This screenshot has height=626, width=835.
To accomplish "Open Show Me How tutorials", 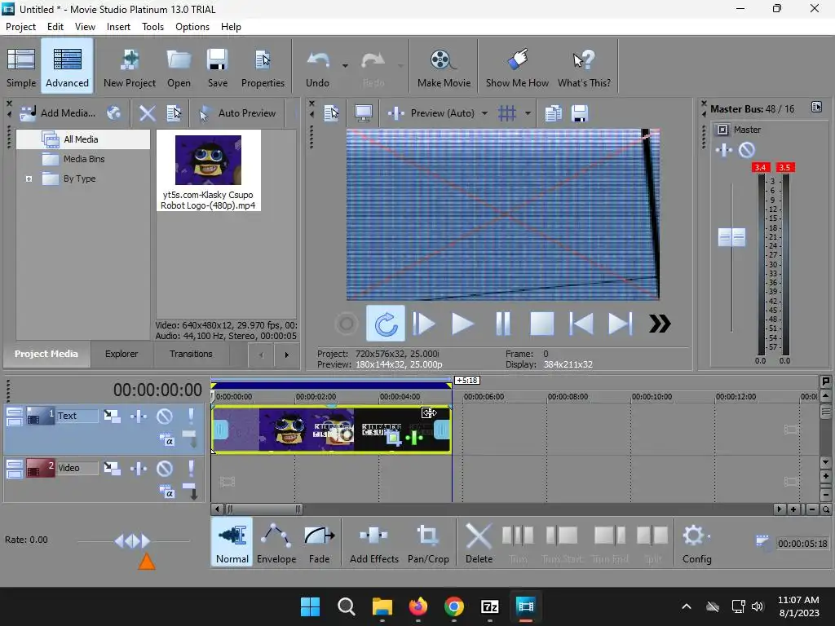I will tap(517, 67).
